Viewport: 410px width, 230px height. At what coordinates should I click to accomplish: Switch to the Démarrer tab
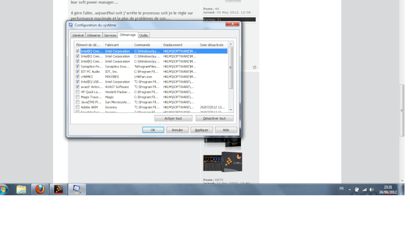94,35
